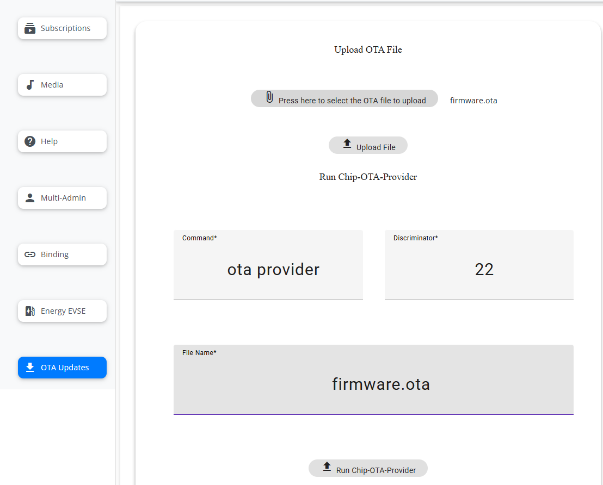Viewport: 603px width, 485px height.
Task: Click the Subscriptions icon in the sidebar
Action: [x=30, y=28]
